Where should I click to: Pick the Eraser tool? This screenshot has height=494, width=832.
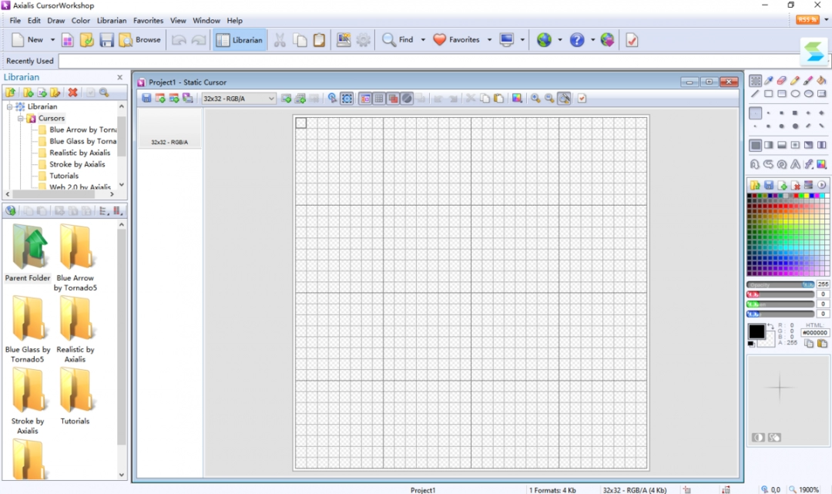(x=782, y=80)
